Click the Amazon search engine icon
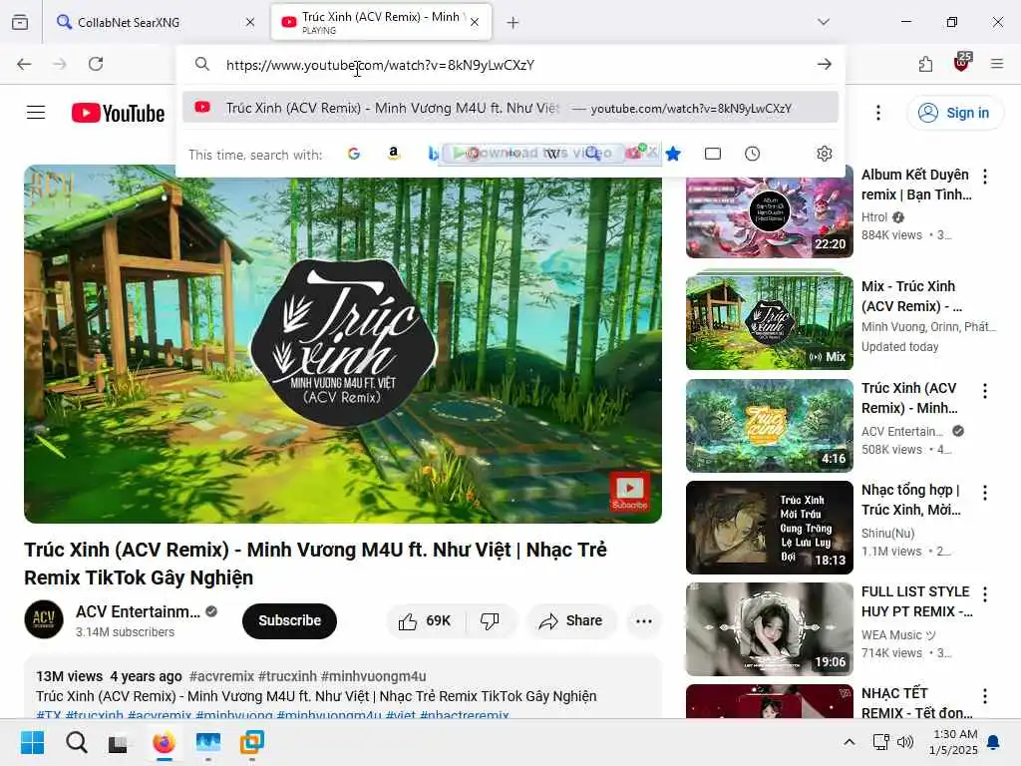This screenshot has height=766, width=1021. (x=393, y=154)
